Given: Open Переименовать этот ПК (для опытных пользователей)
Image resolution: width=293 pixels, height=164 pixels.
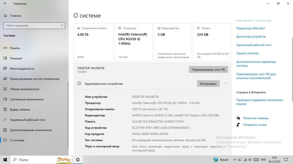Looking at the screenshot, I should click(256, 76).
